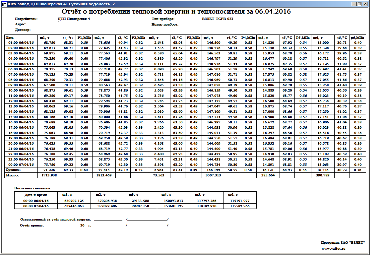Click the "Ответственный за учёт тепловой энергии:" label
Viewport: 382px width, 255px height.
coord(56,220)
